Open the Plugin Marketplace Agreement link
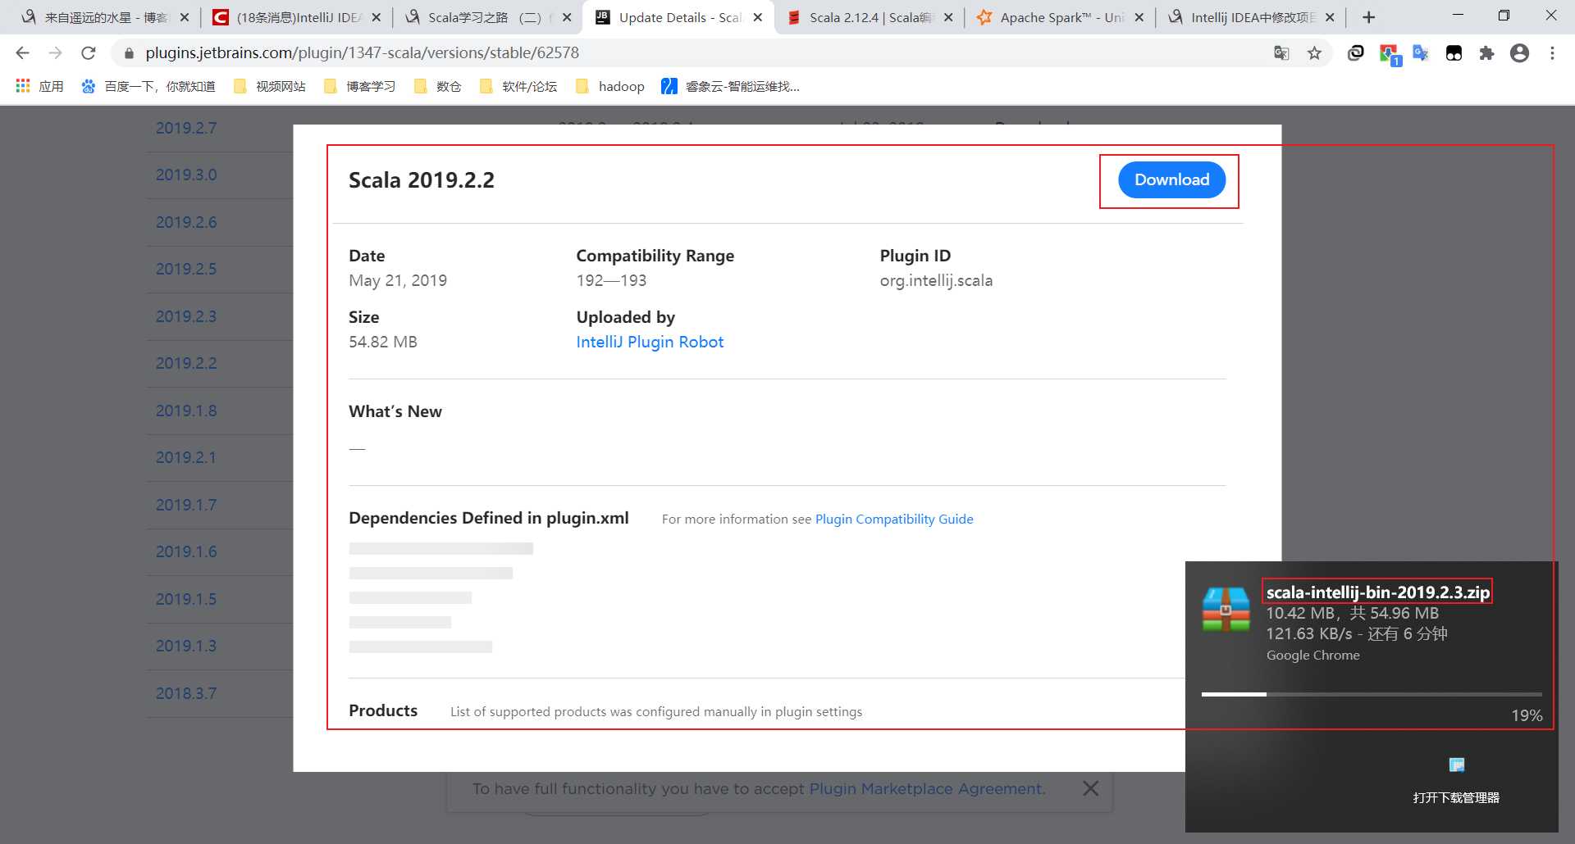Image resolution: width=1575 pixels, height=844 pixels. tap(927, 788)
